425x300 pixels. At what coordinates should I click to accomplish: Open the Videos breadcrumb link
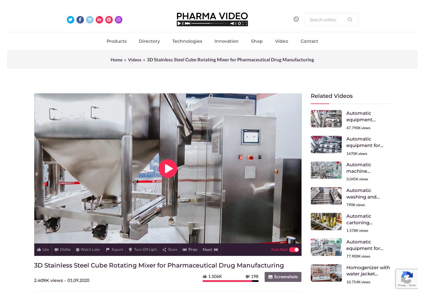click(134, 60)
